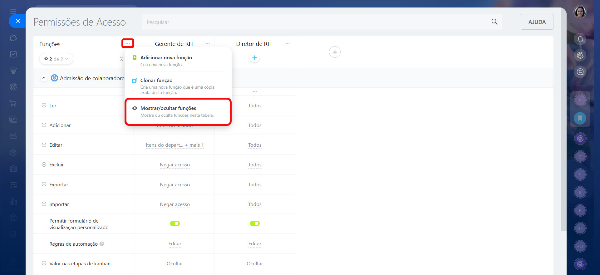Click 'Todos' in the Excluir row
This screenshot has height=275, width=600.
(255, 165)
